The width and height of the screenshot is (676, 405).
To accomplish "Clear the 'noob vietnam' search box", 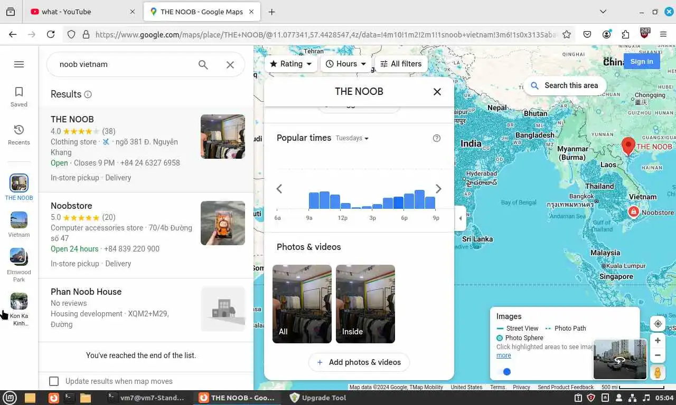I will pyautogui.click(x=230, y=64).
